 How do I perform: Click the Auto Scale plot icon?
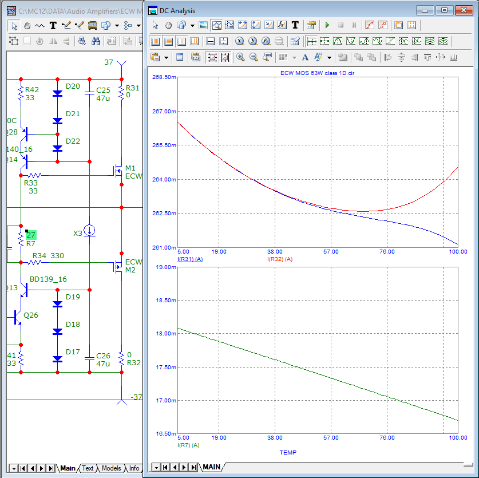click(x=212, y=57)
